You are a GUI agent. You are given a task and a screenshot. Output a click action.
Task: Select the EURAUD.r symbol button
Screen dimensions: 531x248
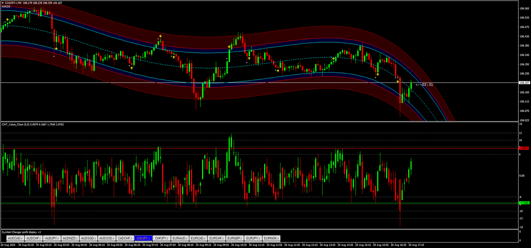pyautogui.click(x=180, y=238)
